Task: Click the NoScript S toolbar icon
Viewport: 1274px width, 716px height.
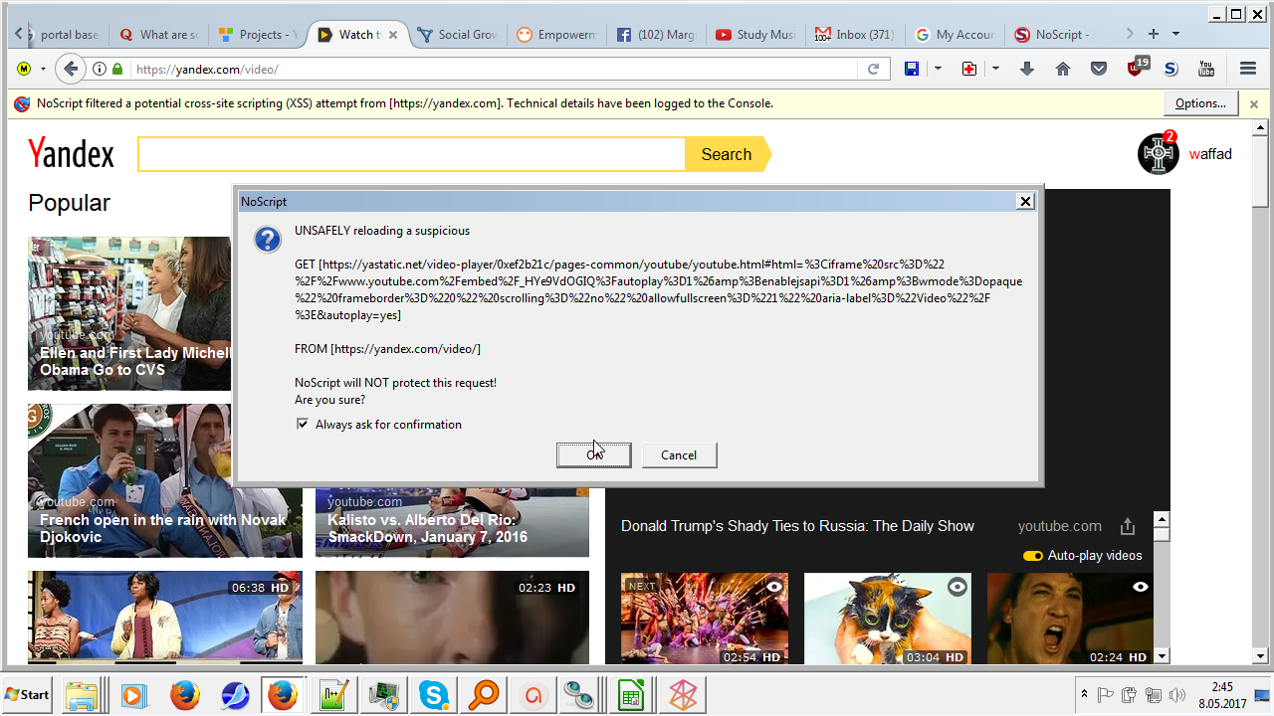Action: [x=1171, y=69]
